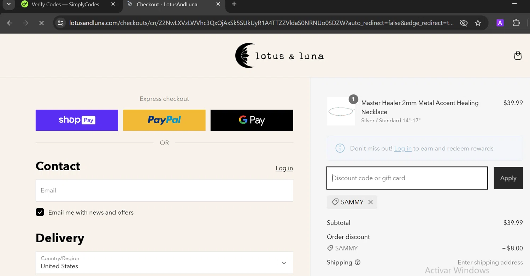Click the address bar URL

click(261, 23)
